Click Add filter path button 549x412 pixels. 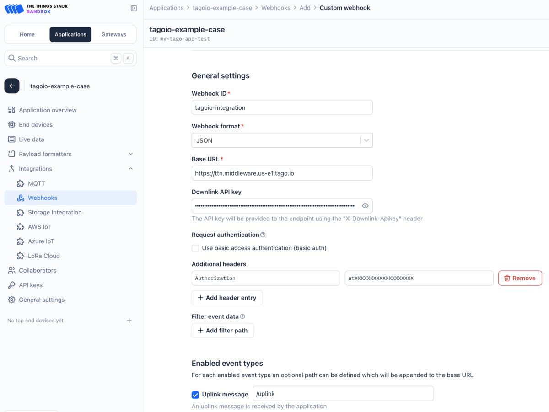tap(223, 331)
